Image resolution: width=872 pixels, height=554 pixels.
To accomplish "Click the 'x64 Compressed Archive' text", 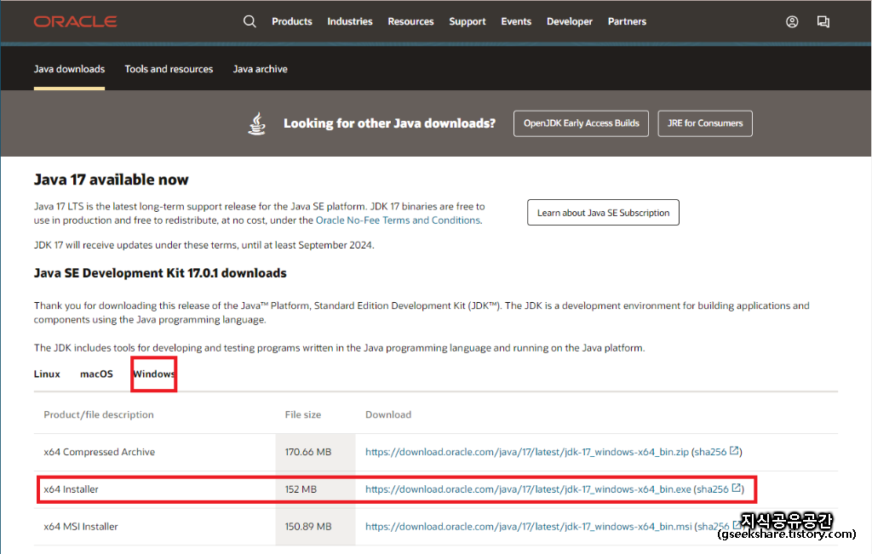I will (100, 453).
